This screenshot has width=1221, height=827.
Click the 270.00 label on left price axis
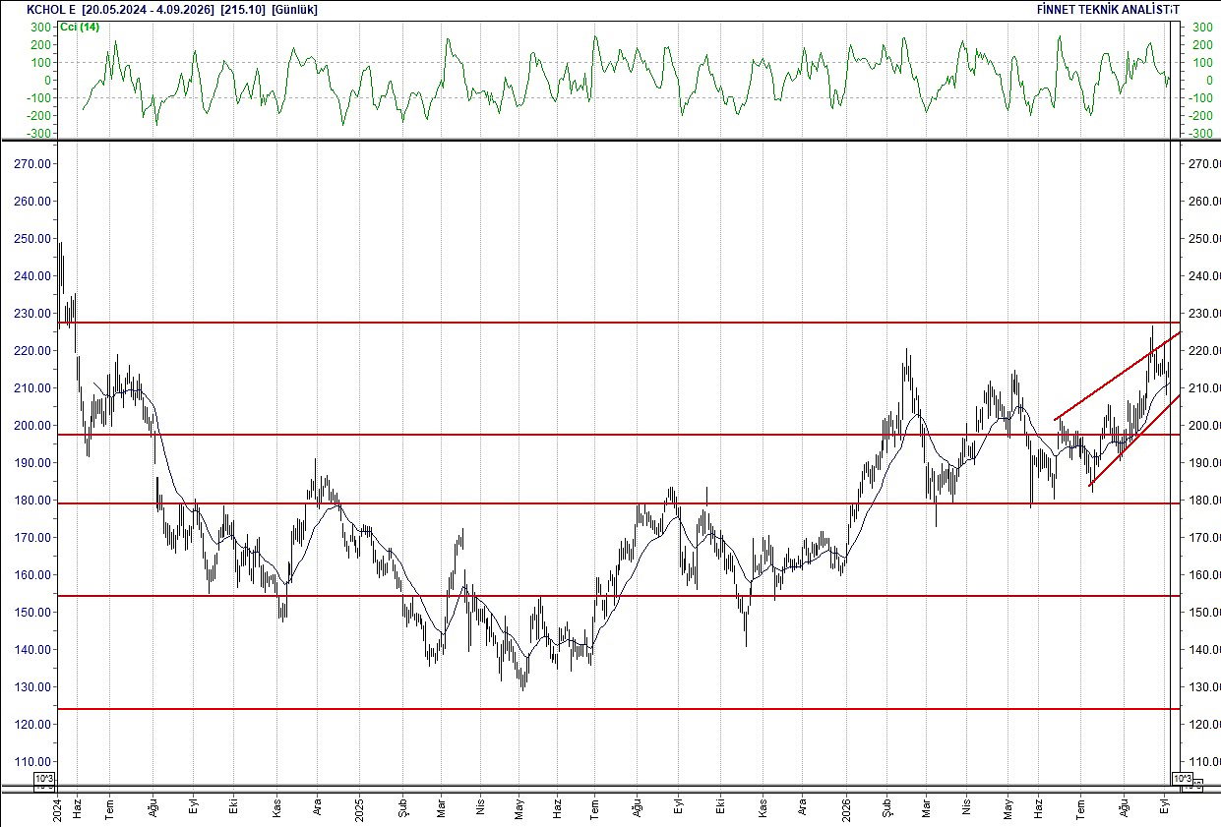click(x=32, y=164)
